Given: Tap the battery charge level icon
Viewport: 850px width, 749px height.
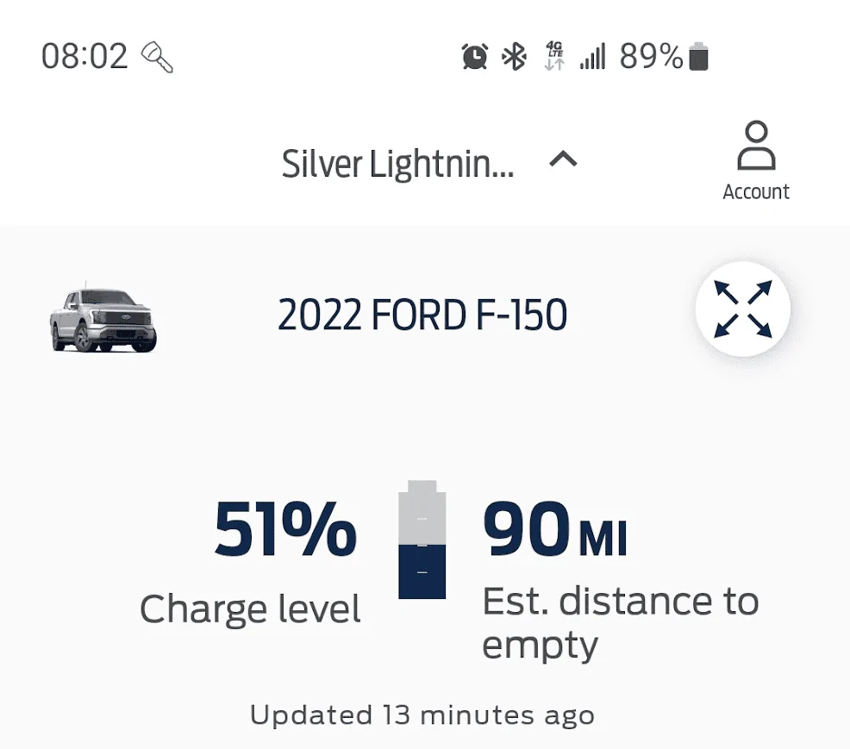Looking at the screenshot, I should 422,540.
